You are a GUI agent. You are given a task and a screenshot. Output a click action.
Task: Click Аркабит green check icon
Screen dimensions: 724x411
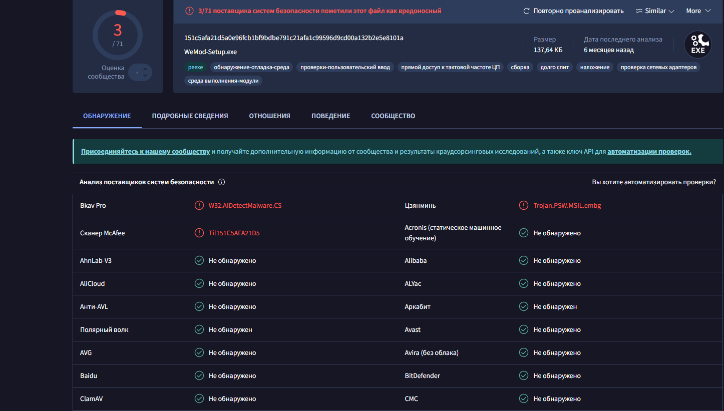pos(523,306)
